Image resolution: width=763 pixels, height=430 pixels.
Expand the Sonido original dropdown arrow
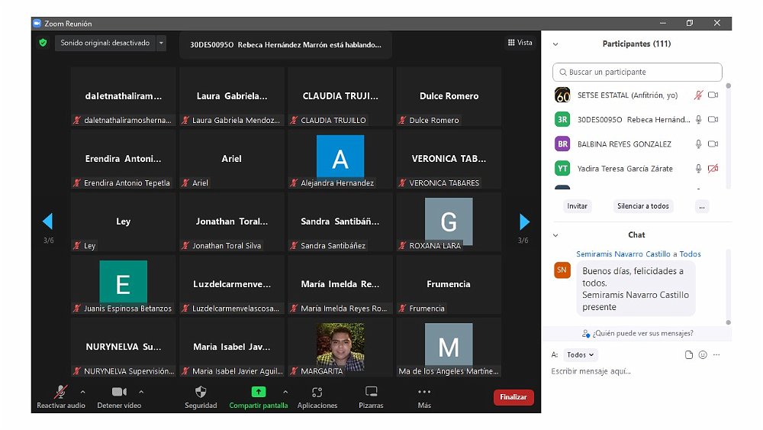coord(161,44)
